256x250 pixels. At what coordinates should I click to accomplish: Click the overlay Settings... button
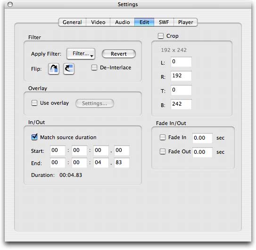[95, 103]
